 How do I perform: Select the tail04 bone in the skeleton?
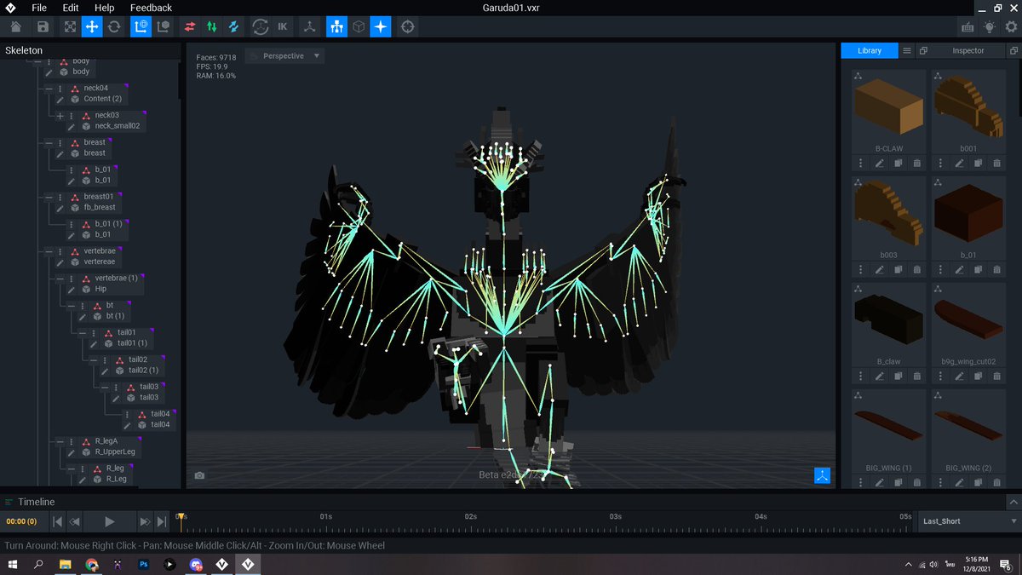point(160,414)
